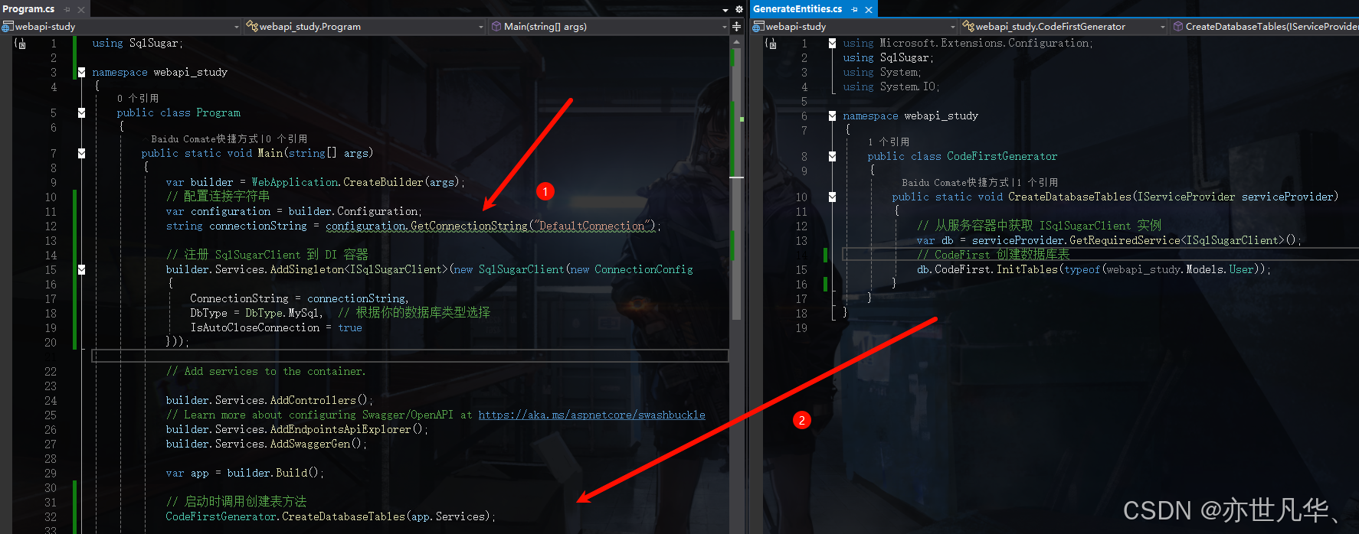This screenshot has width=1359, height=534.
Task: Click the '// CodeFirst 创建数据库表' comment
Action: tap(994, 255)
